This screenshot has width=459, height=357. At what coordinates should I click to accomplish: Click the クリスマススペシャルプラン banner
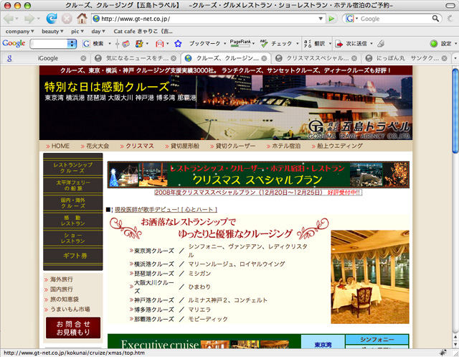[x=258, y=175]
